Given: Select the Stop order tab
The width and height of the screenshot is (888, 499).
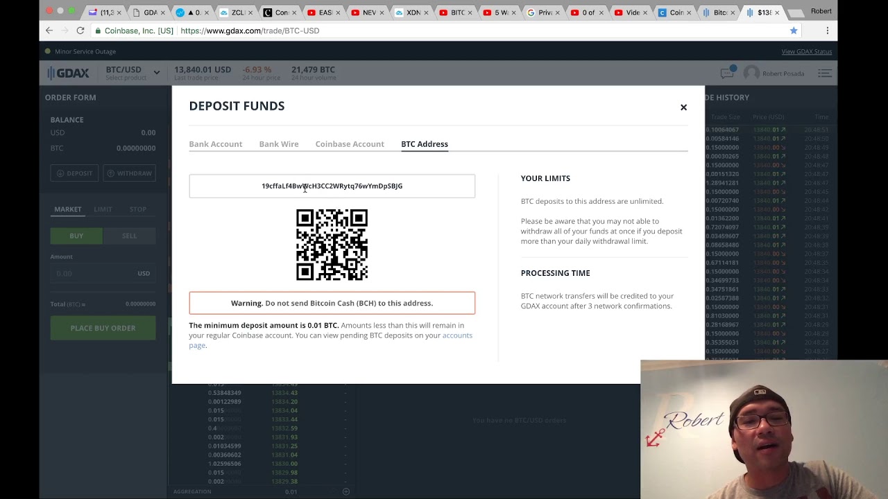Looking at the screenshot, I should pos(138,209).
